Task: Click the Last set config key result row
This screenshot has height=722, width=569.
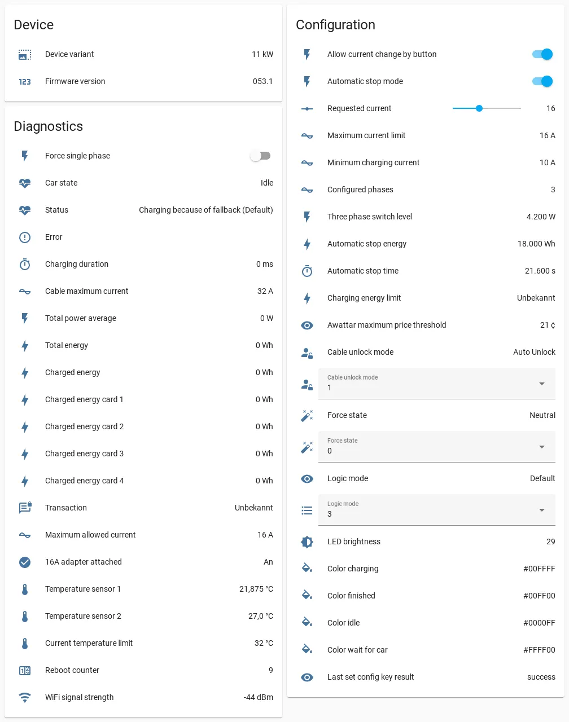Action: coord(426,677)
